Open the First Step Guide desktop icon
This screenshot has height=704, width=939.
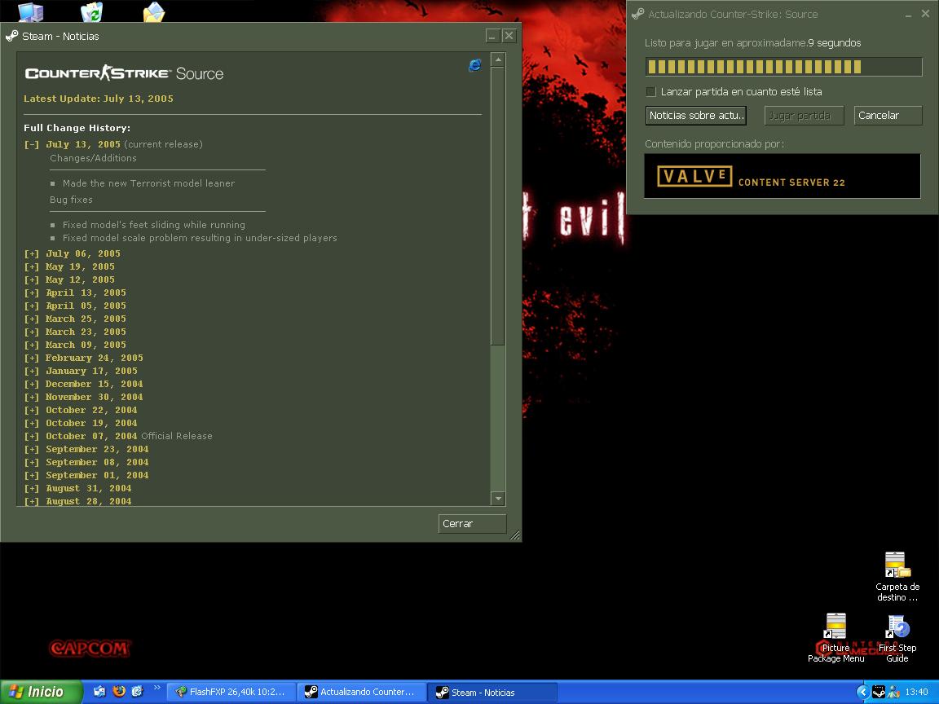coord(897,627)
